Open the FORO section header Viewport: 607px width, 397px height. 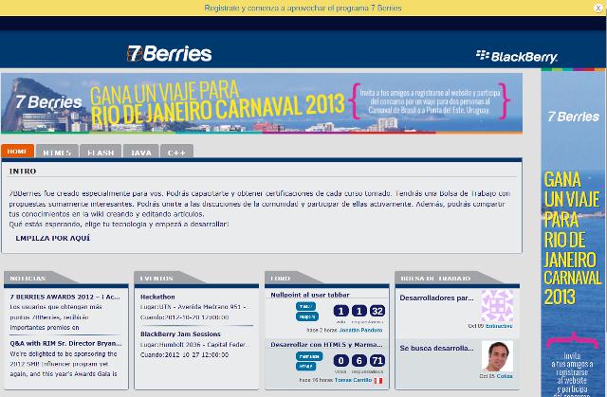281,279
